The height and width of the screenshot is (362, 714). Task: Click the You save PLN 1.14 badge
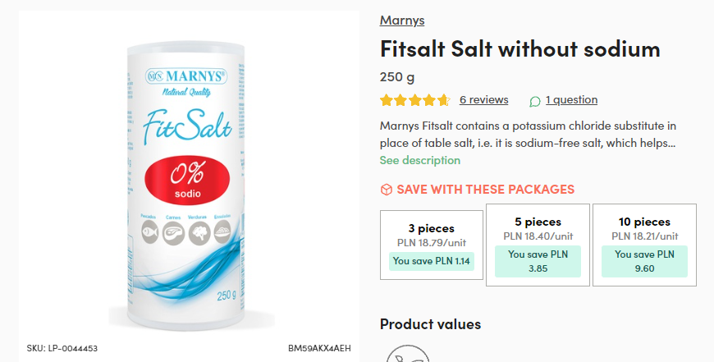pos(431,261)
